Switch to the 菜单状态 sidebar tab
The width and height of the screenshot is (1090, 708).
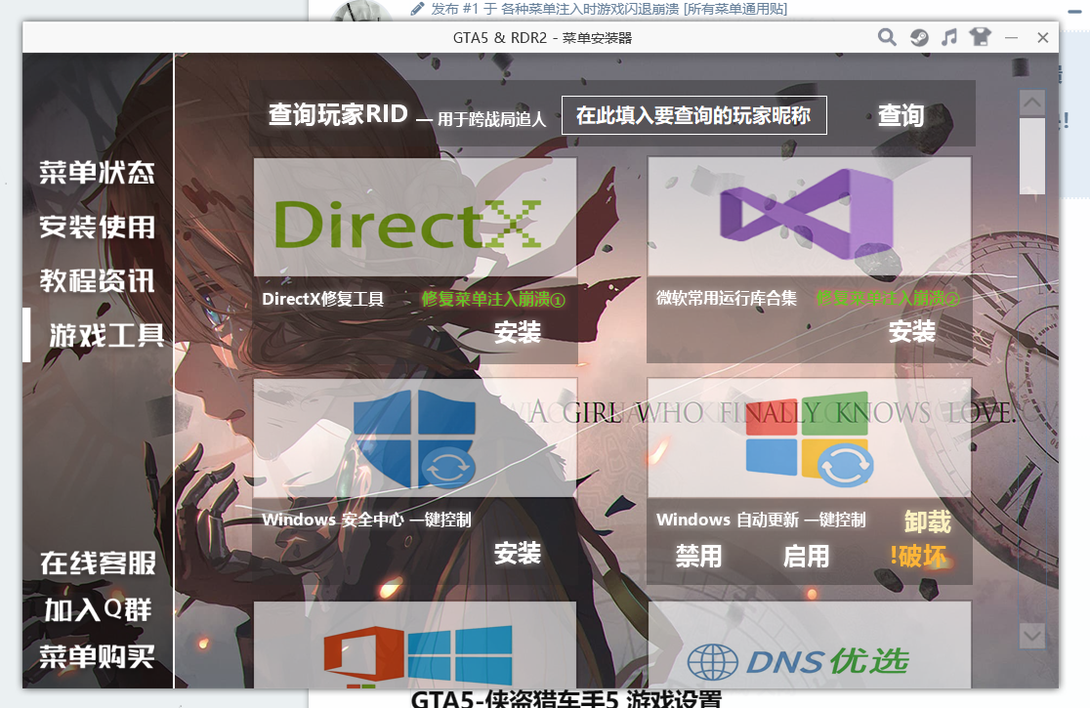97,174
